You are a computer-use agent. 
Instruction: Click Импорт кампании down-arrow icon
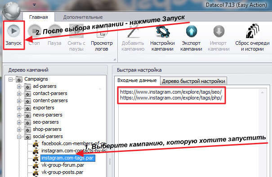(x=218, y=31)
